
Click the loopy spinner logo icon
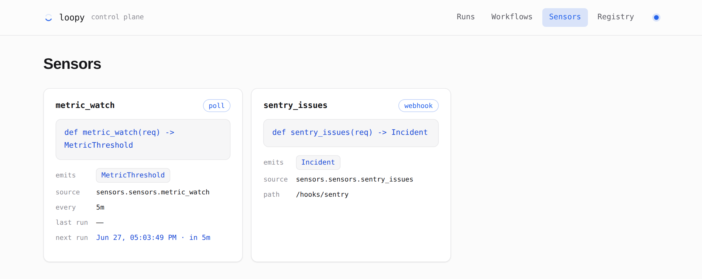tap(49, 18)
